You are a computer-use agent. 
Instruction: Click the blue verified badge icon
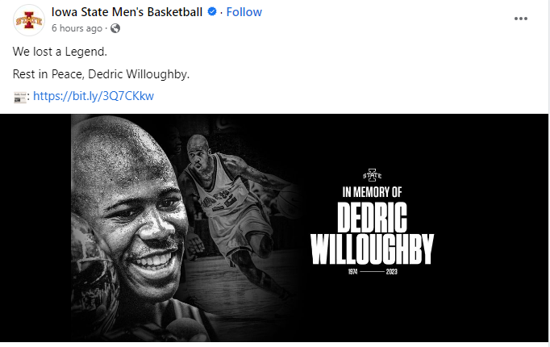click(213, 12)
